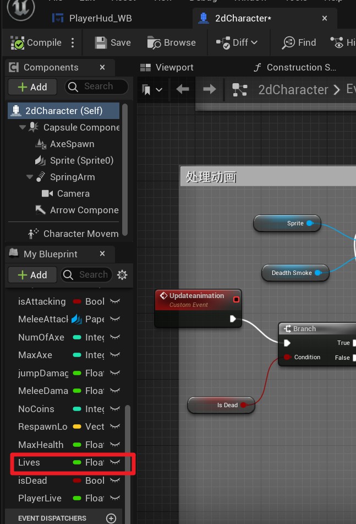The height and width of the screenshot is (524, 356).
Task: Toggle visibility eye for Lives variable
Action: point(114,462)
